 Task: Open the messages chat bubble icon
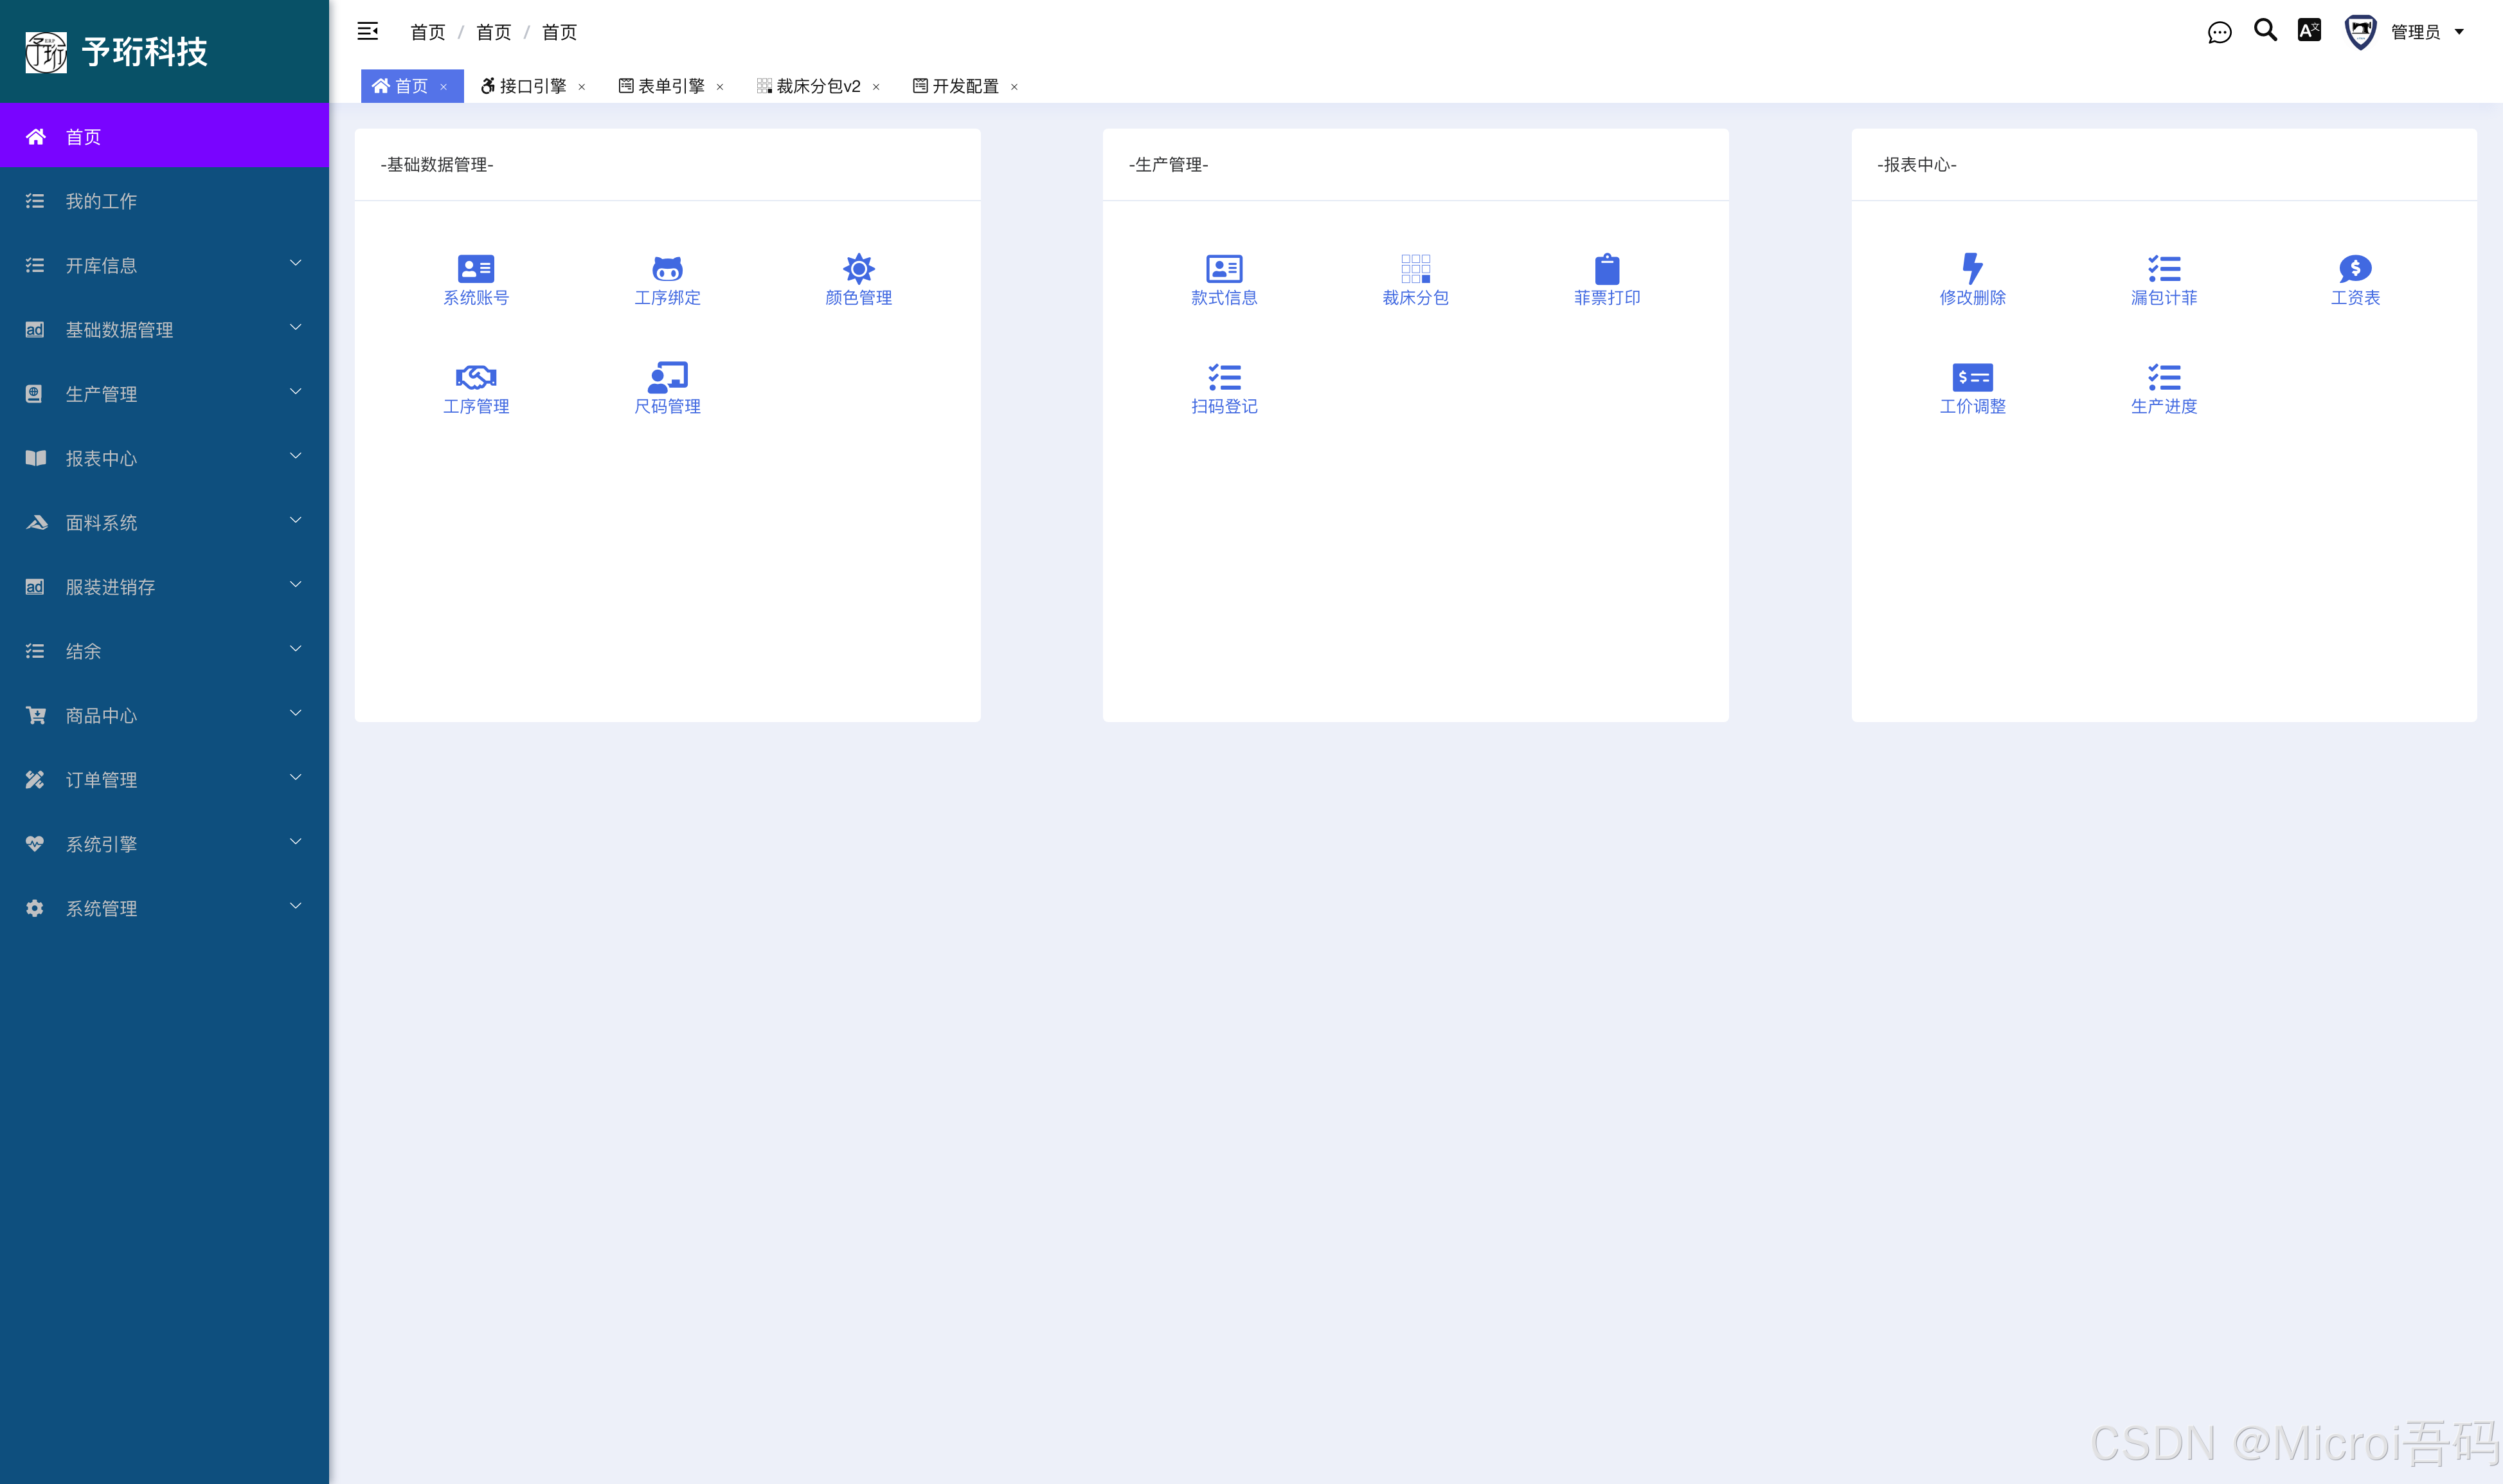pyautogui.click(x=2219, y=33)
